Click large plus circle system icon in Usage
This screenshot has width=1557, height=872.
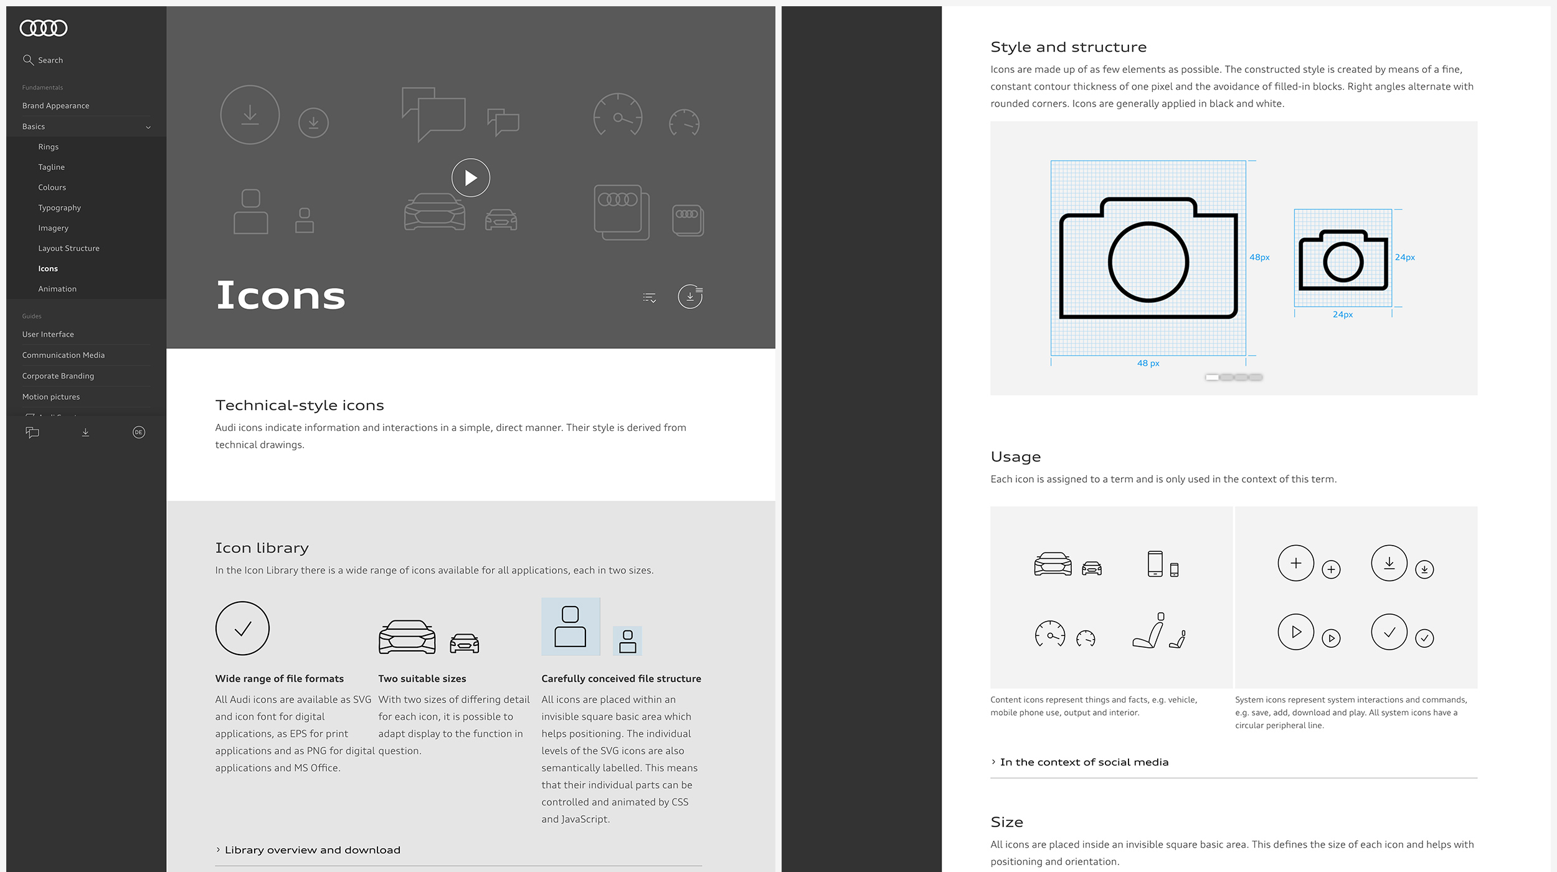pyautogui.click(x=1296, y=563)
